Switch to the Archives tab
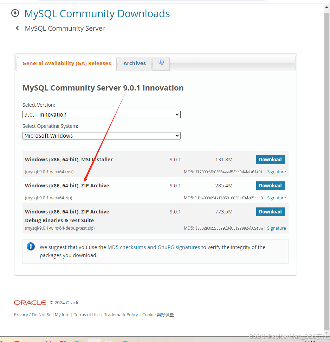This screenshot has height=342, width=330. pos(134,63)
